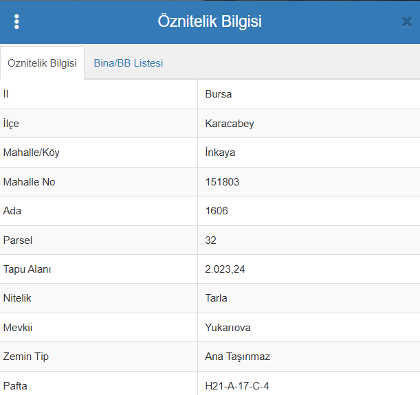Click the Nitelik label
Viewport: 420px width, 395px height.
(x=17, y=298)
